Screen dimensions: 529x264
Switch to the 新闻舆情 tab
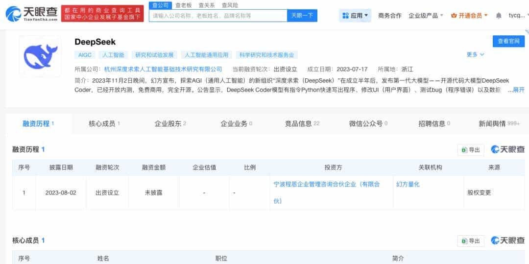(x=499, y=123)
